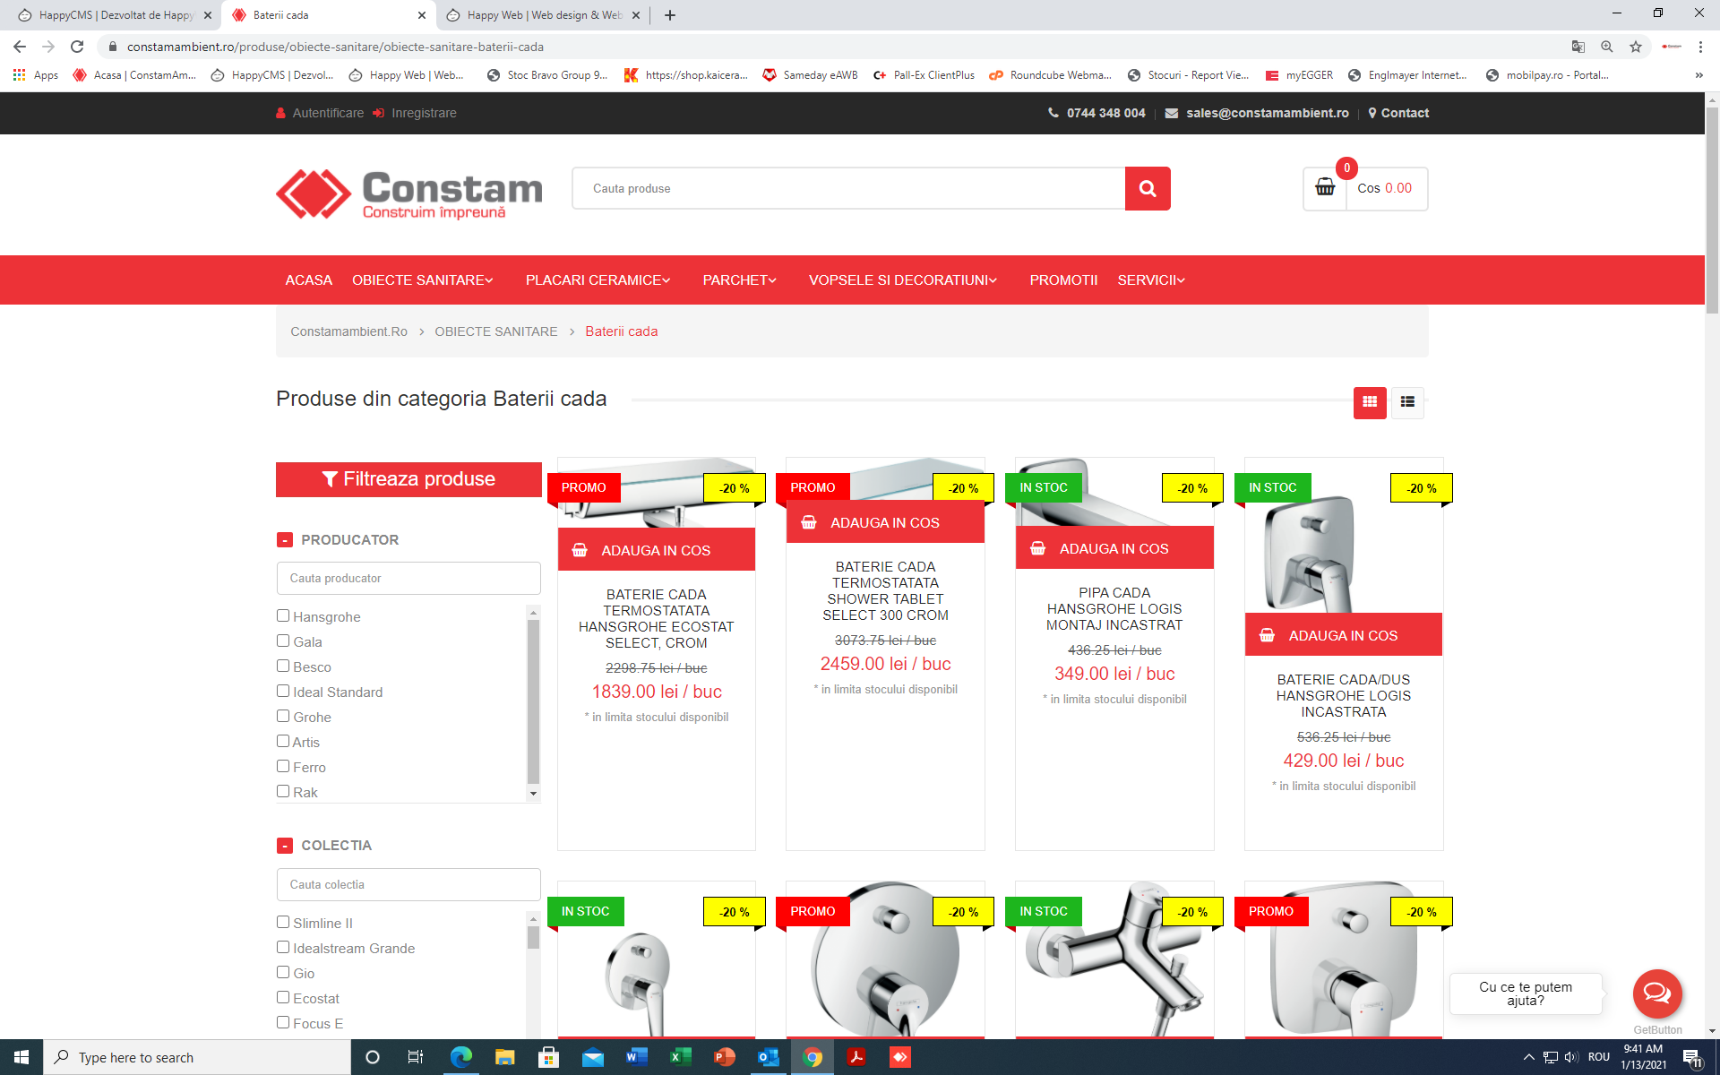Open Word from the taskbar

coord(636,1057)
